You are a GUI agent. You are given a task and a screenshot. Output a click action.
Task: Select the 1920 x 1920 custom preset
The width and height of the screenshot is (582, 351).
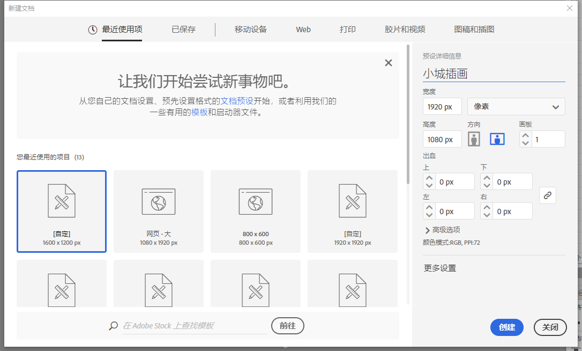[353, 211]
